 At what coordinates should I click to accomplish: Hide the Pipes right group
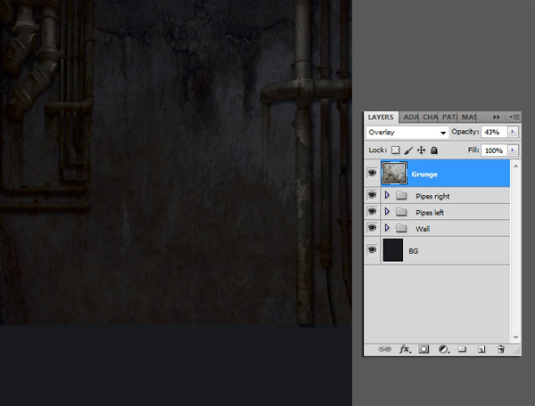(372, 196)
